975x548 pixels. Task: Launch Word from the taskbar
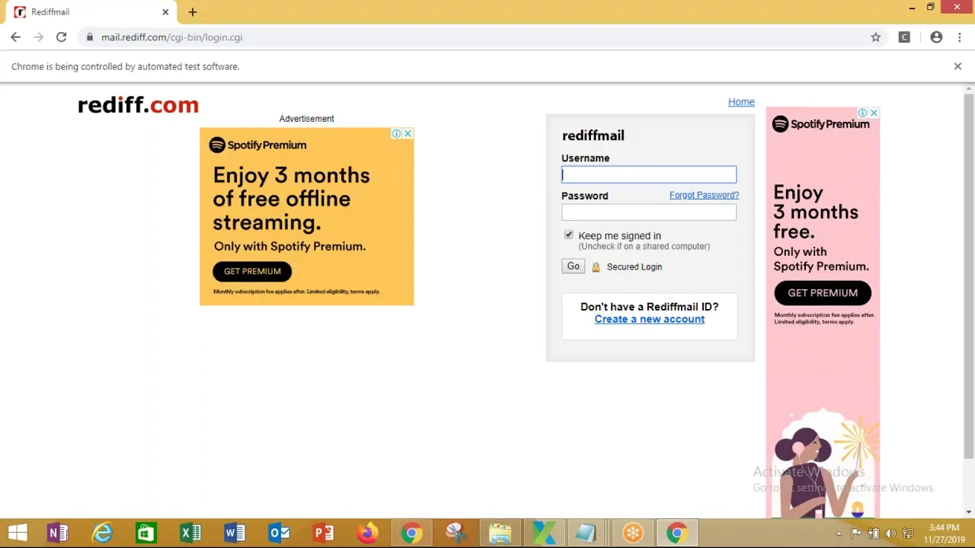tap(235, 533)
